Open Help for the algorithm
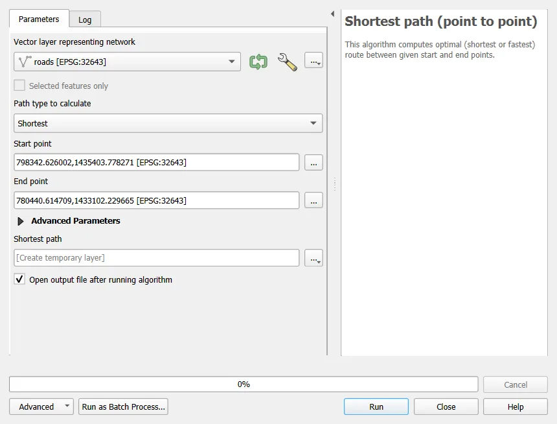 (x=515, y=406)
